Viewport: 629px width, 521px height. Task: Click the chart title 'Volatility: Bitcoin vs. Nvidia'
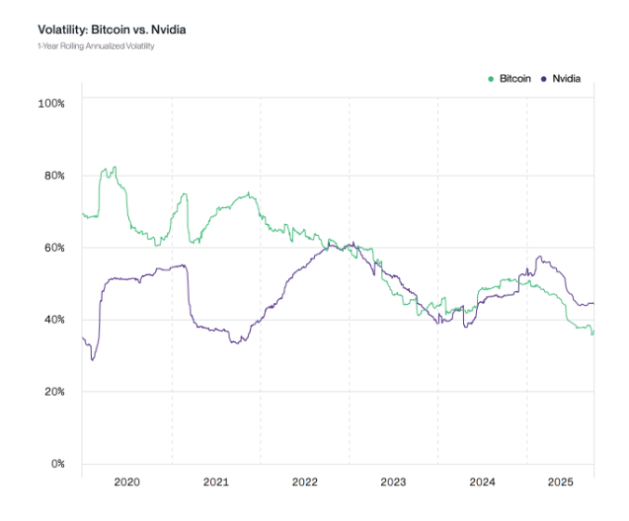(x=112, y=30)
